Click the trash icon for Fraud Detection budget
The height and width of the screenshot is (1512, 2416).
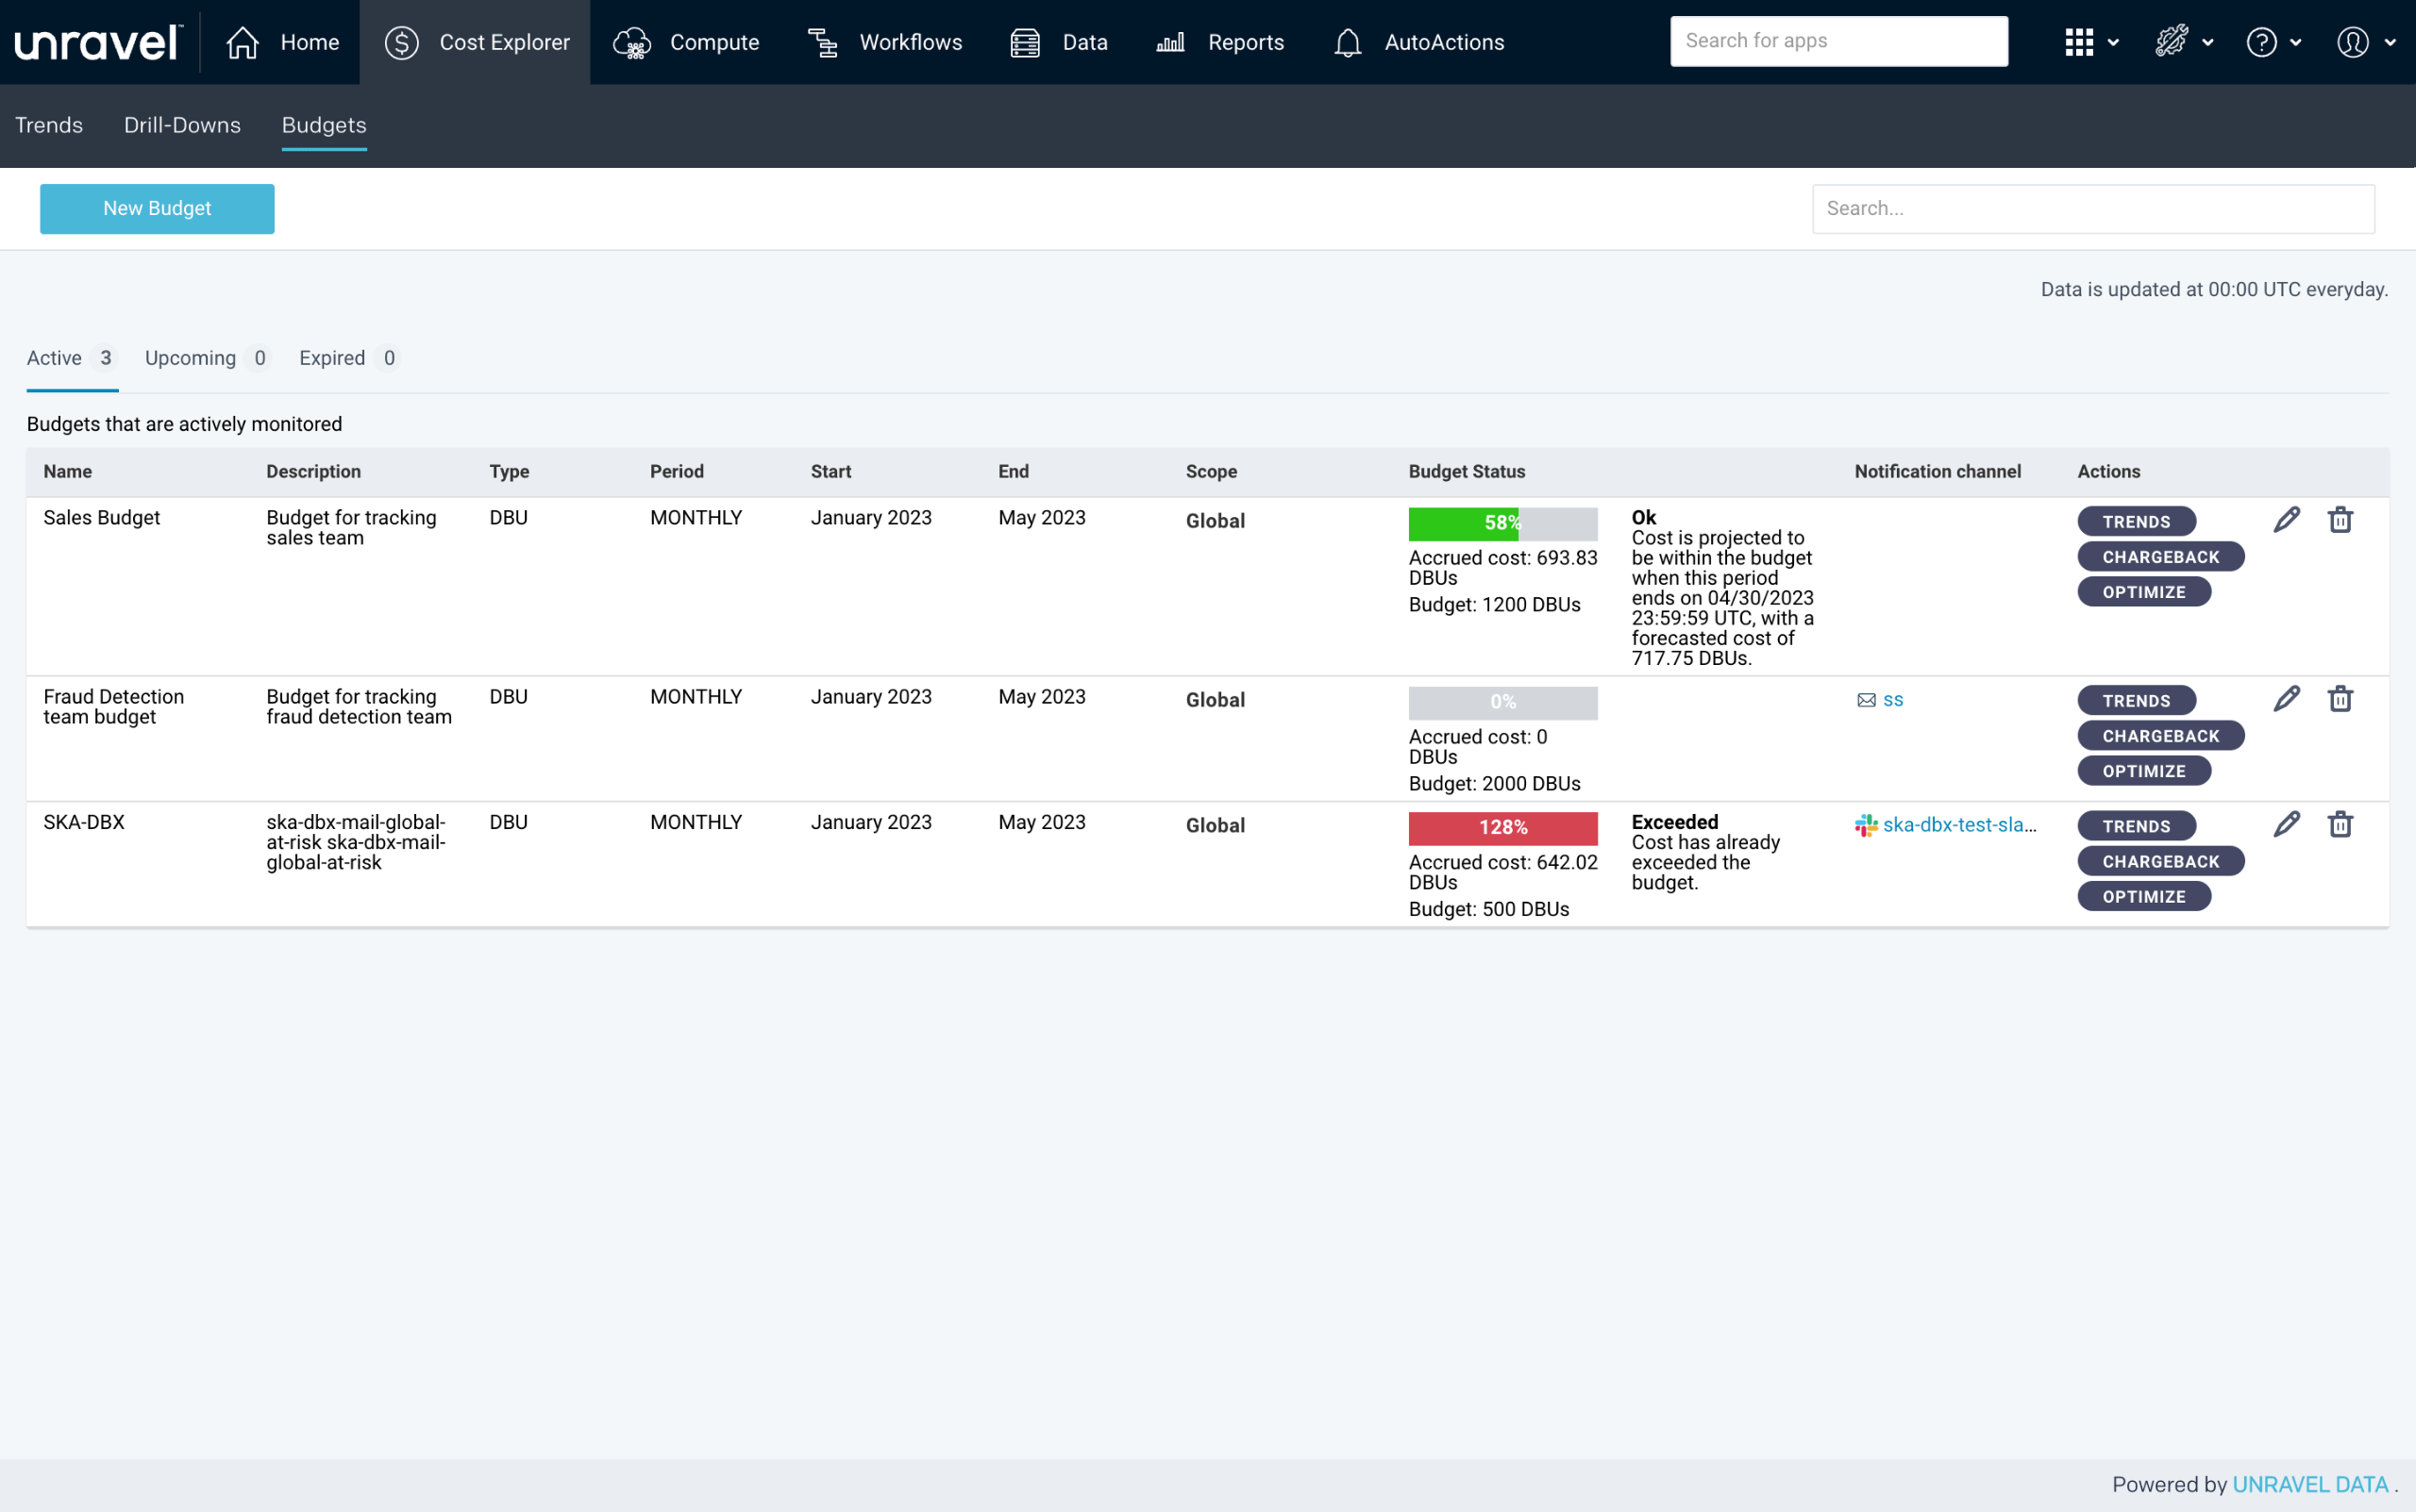pos(2340,699)
